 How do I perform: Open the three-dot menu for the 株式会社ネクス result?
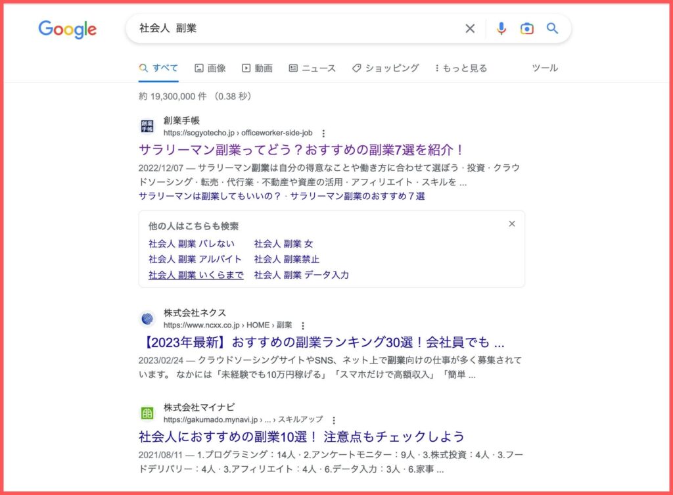click(303, 326)
